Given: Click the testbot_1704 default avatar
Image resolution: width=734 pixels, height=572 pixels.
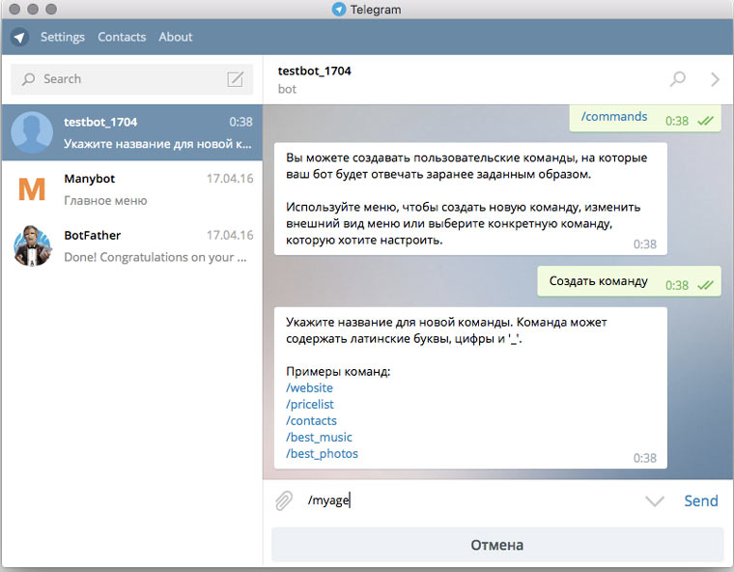Looking at the screenshot, I should tap(32, 132).
